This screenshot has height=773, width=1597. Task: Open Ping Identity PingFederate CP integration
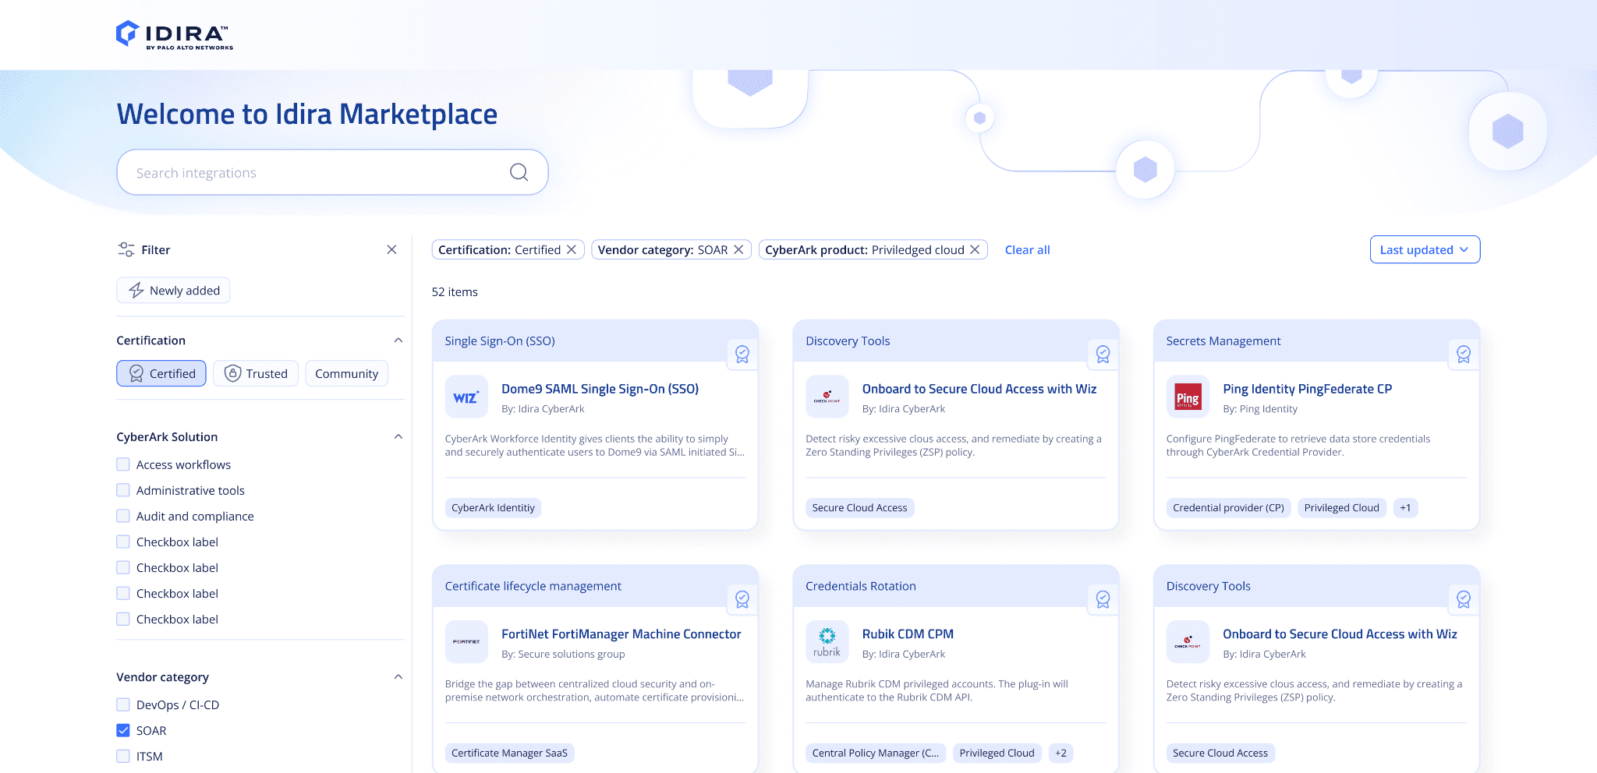pyautogui.click(x=1307, y=389)
